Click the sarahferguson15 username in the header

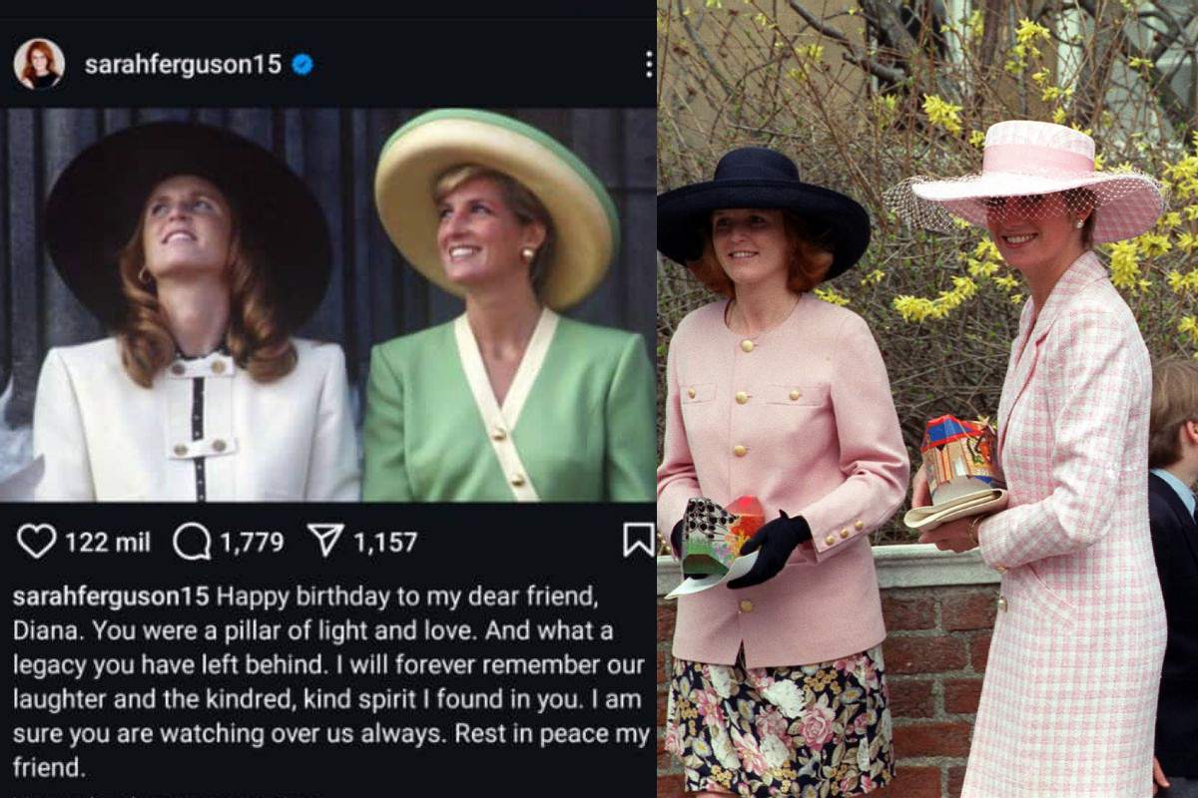click(183, 65)
